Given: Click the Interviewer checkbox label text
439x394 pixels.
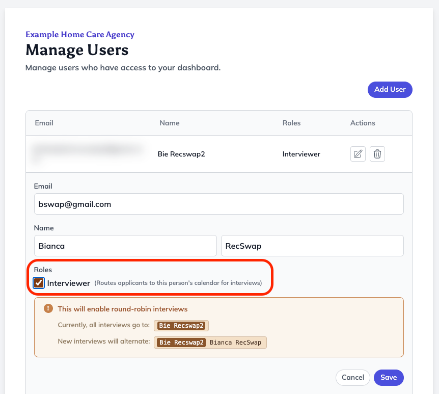Looking at the screenshot, I should pyautogui.click(x=69, y=283).
